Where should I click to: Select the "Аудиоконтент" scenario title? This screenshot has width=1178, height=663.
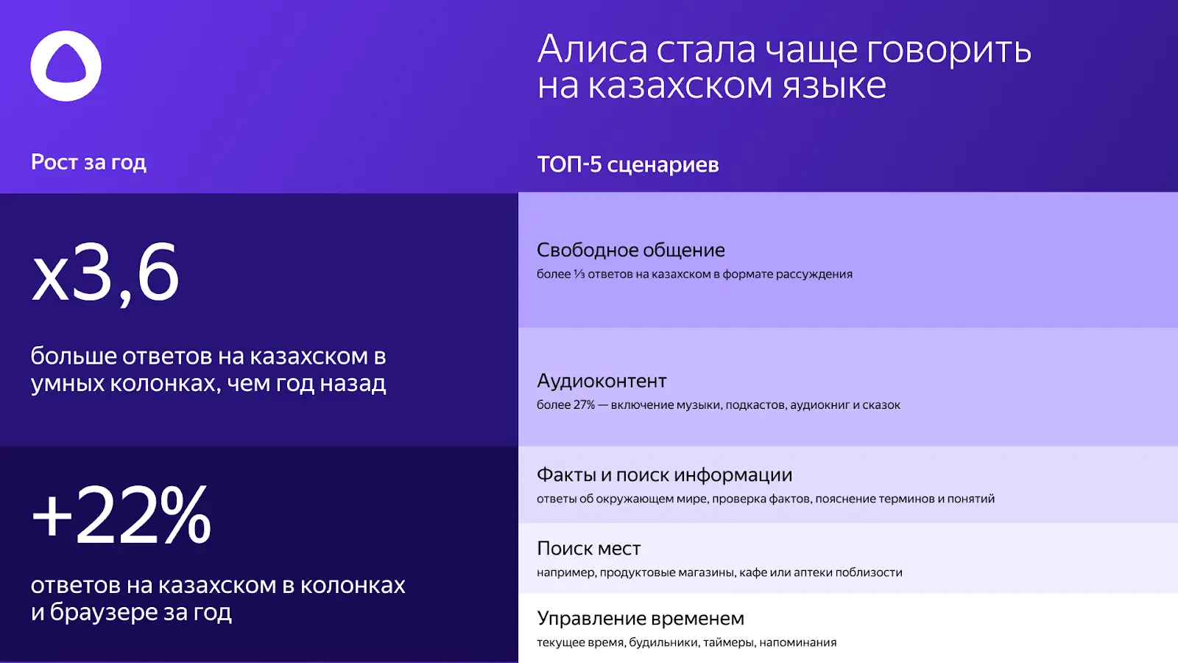tap(602, 381)
